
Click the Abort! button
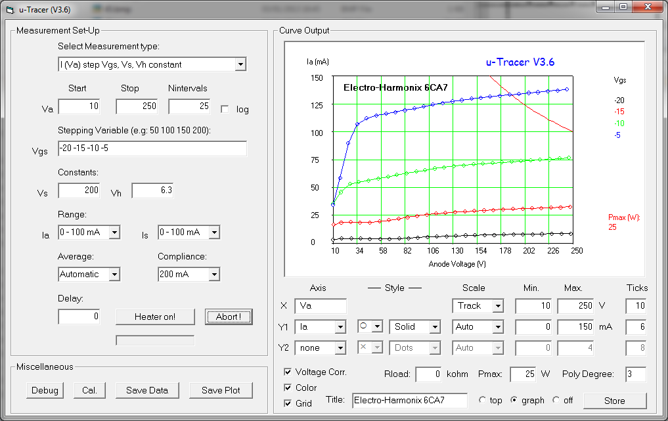[x=229, y=317]
